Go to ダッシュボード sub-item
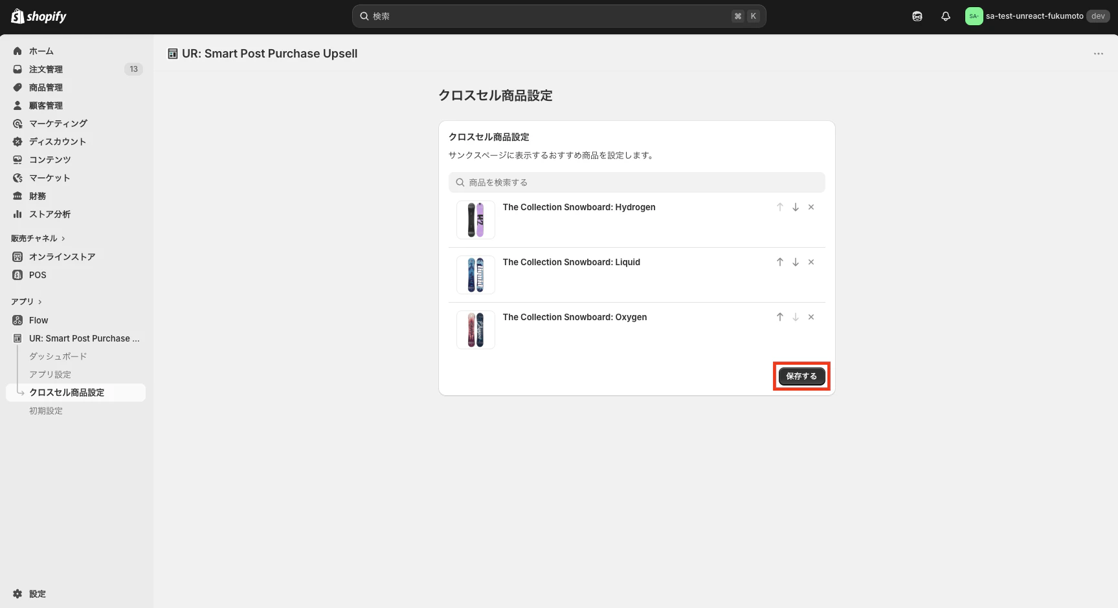The image size is (1118, 608). coord(58,356)
